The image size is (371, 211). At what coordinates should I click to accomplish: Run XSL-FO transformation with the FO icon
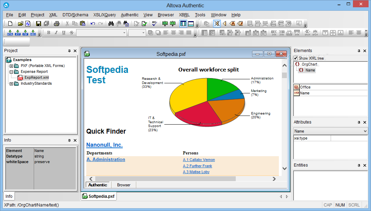[172, 23]
